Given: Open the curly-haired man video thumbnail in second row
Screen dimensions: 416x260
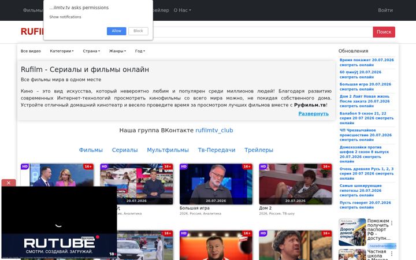Looking at the screenshot, I should pos(295,245).
